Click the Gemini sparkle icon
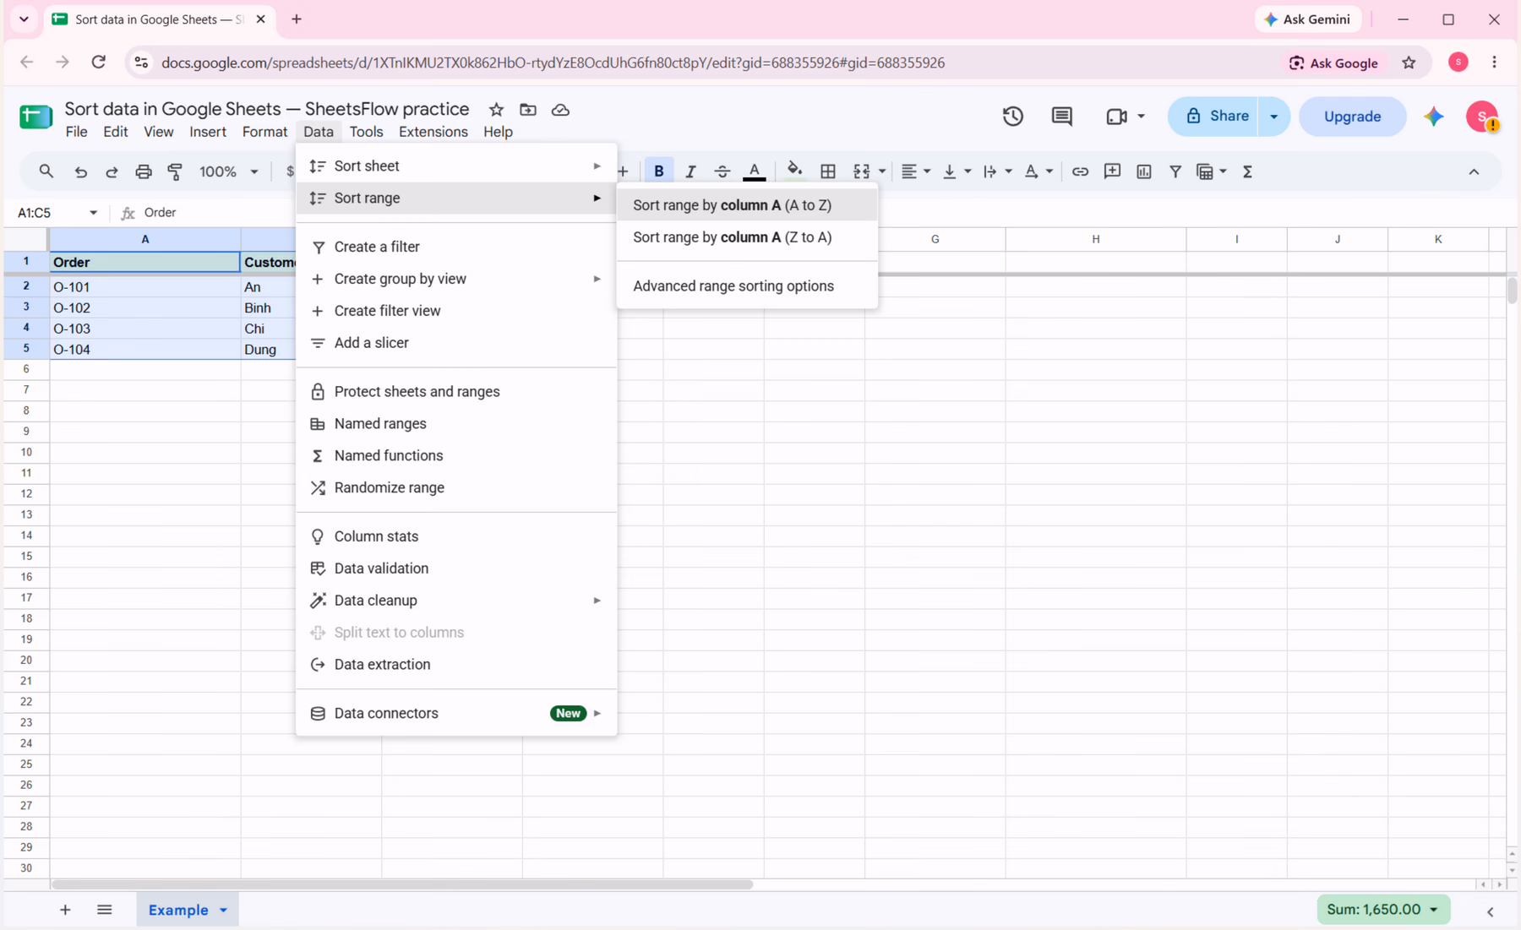 coord(1434,117)
